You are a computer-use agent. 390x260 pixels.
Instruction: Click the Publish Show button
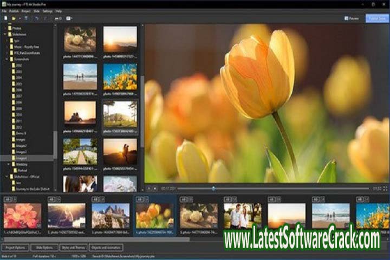point(378,18)
